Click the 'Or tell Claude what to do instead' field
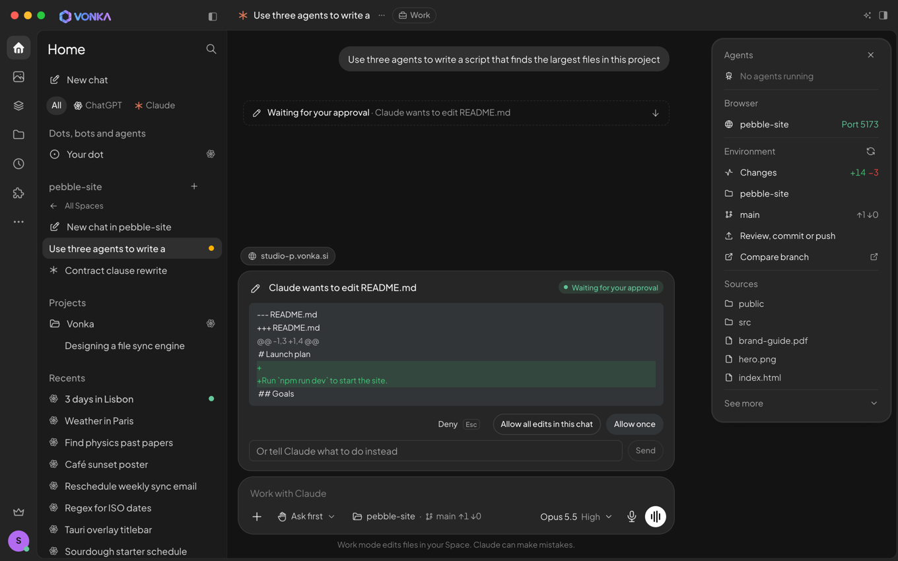This screenshot has width=898, height=561. [436, 451]
